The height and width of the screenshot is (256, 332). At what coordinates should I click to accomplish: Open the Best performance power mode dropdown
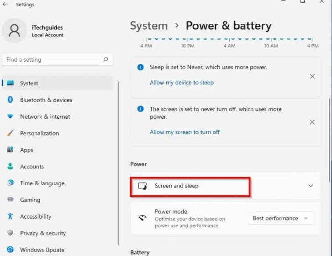pos(280,218)
